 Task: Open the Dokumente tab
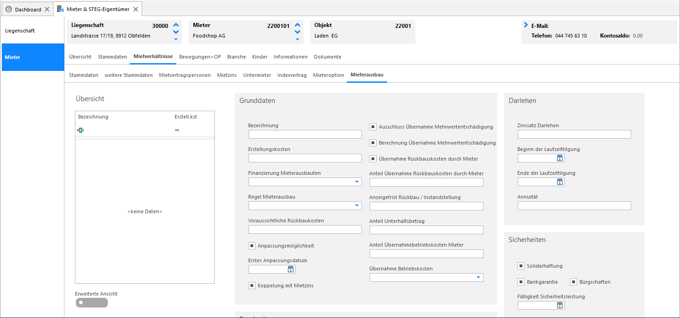pos(328,57)
